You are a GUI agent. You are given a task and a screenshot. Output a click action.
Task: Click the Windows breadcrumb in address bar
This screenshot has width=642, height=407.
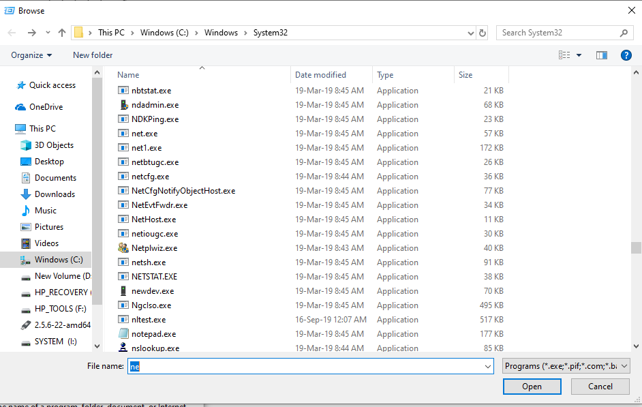(221, 33)
